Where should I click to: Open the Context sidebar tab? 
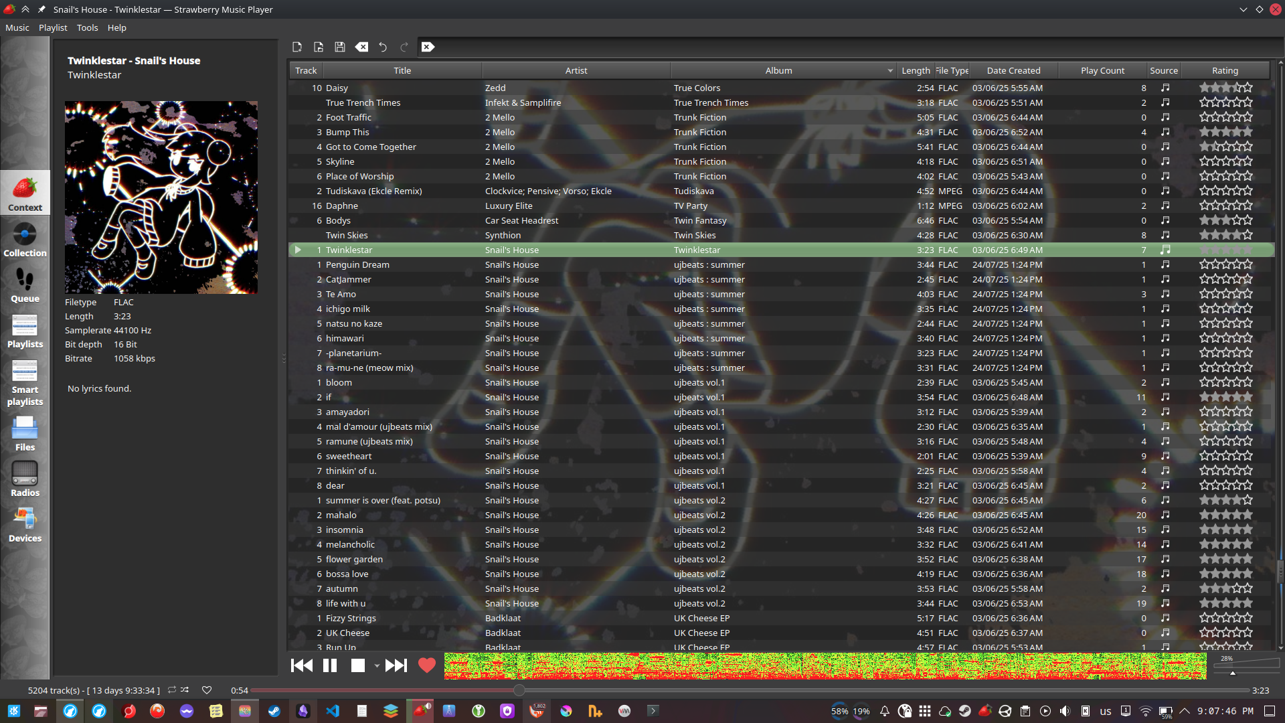[x=25, y=193]
